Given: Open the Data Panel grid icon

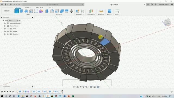Looking at the screenshot, I should 2,5.
